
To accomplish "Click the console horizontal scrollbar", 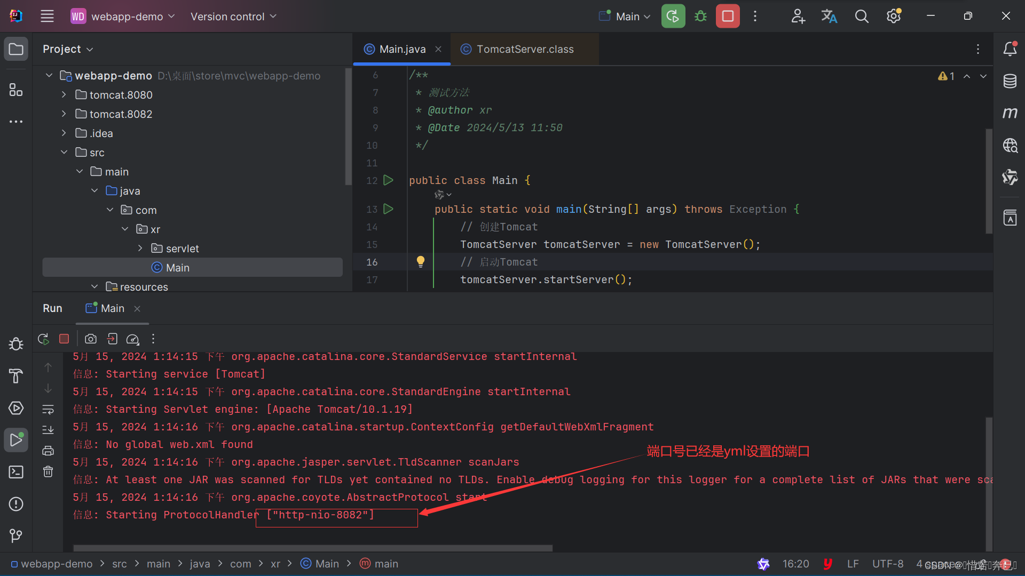I will [312, 548].
